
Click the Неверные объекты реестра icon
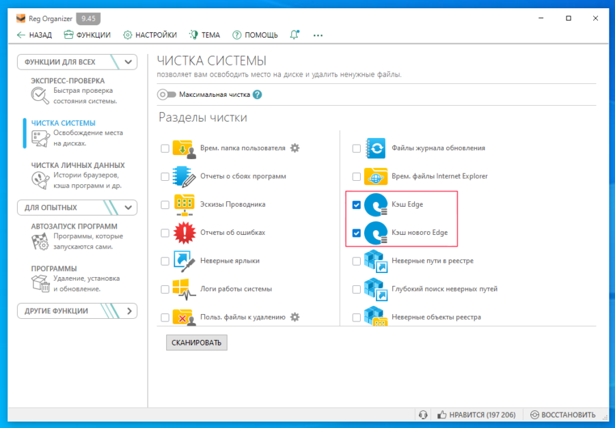(x=375, y=316)
